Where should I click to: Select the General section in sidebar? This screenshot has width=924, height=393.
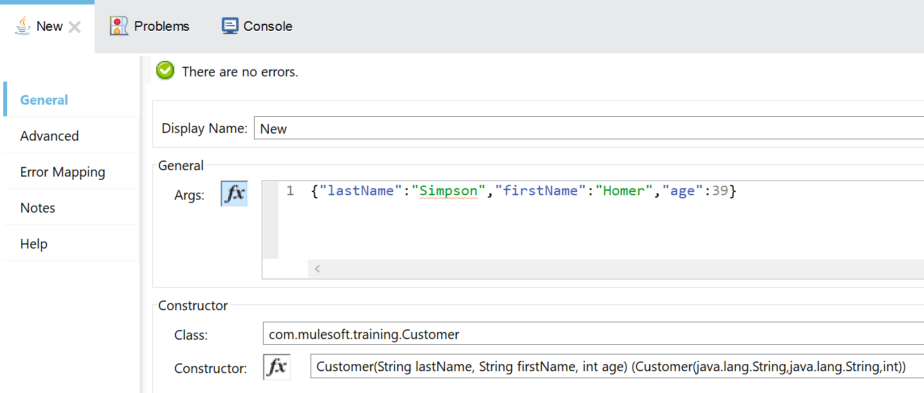click(44, 100)
